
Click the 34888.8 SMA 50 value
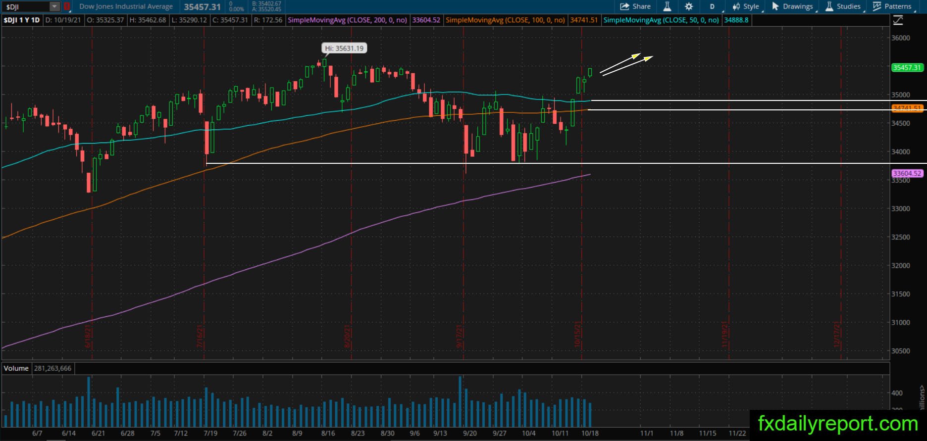736,20
